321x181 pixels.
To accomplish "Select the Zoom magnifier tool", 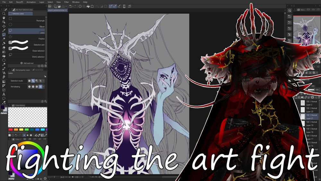I will click(x=4, y=14).
